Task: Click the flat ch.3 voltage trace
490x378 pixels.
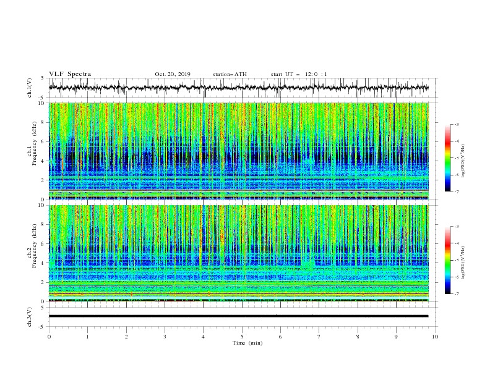Action: click(x=238, y=316)
